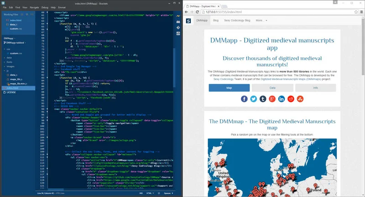365x197 pixels.
Task: Share on Twitter icon
Action: tap(254, 99)
